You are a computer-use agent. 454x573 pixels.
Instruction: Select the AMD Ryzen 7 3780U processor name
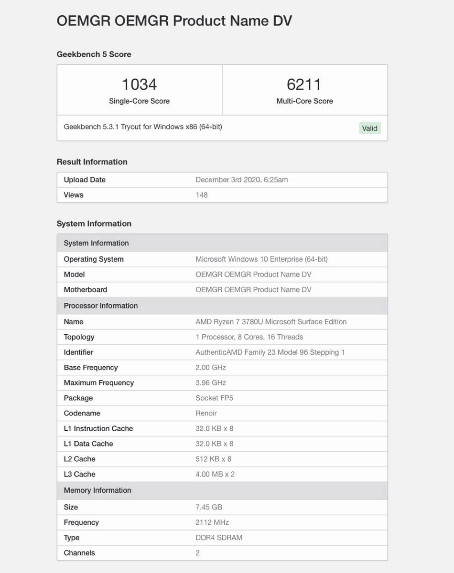(271, 322)
